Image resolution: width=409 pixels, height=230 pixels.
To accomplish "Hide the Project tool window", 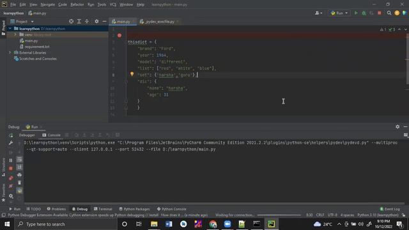I will click(x=104, y=21).
